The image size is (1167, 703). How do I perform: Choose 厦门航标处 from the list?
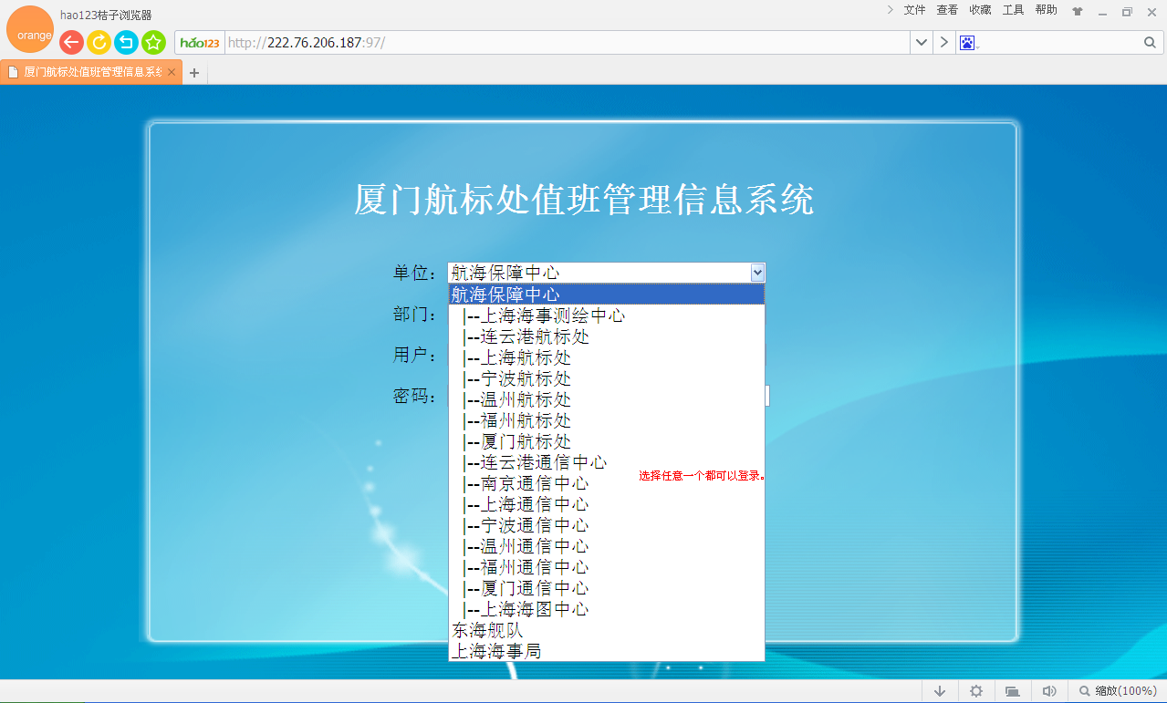[606, 441]
